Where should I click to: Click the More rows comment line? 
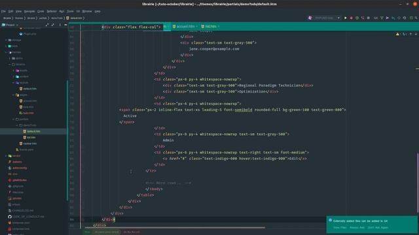168,183
